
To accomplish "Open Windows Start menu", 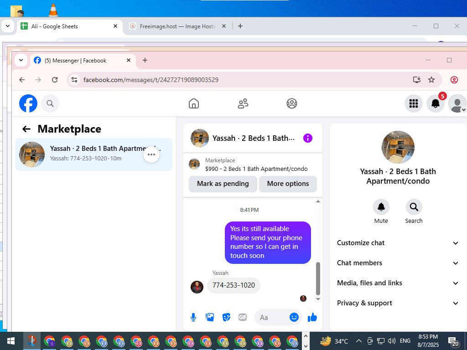I will (x=11, y=341).
